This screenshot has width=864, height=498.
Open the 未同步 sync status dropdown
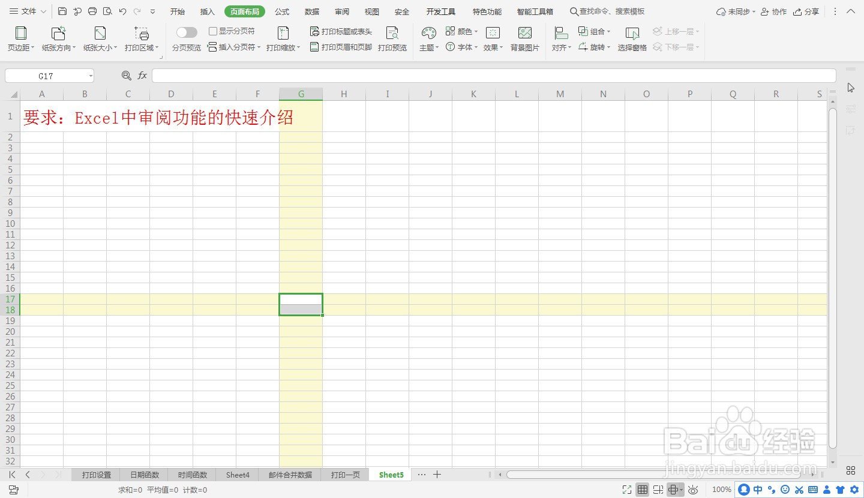[x=736, y=11]
